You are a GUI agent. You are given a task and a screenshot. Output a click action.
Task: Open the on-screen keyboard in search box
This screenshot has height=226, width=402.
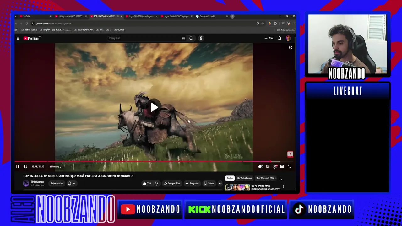(x=183, y=38)
